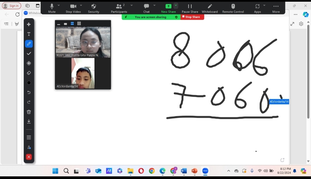Open Zoom Security options
Screen dimensions: 311x179
point(94,8)
